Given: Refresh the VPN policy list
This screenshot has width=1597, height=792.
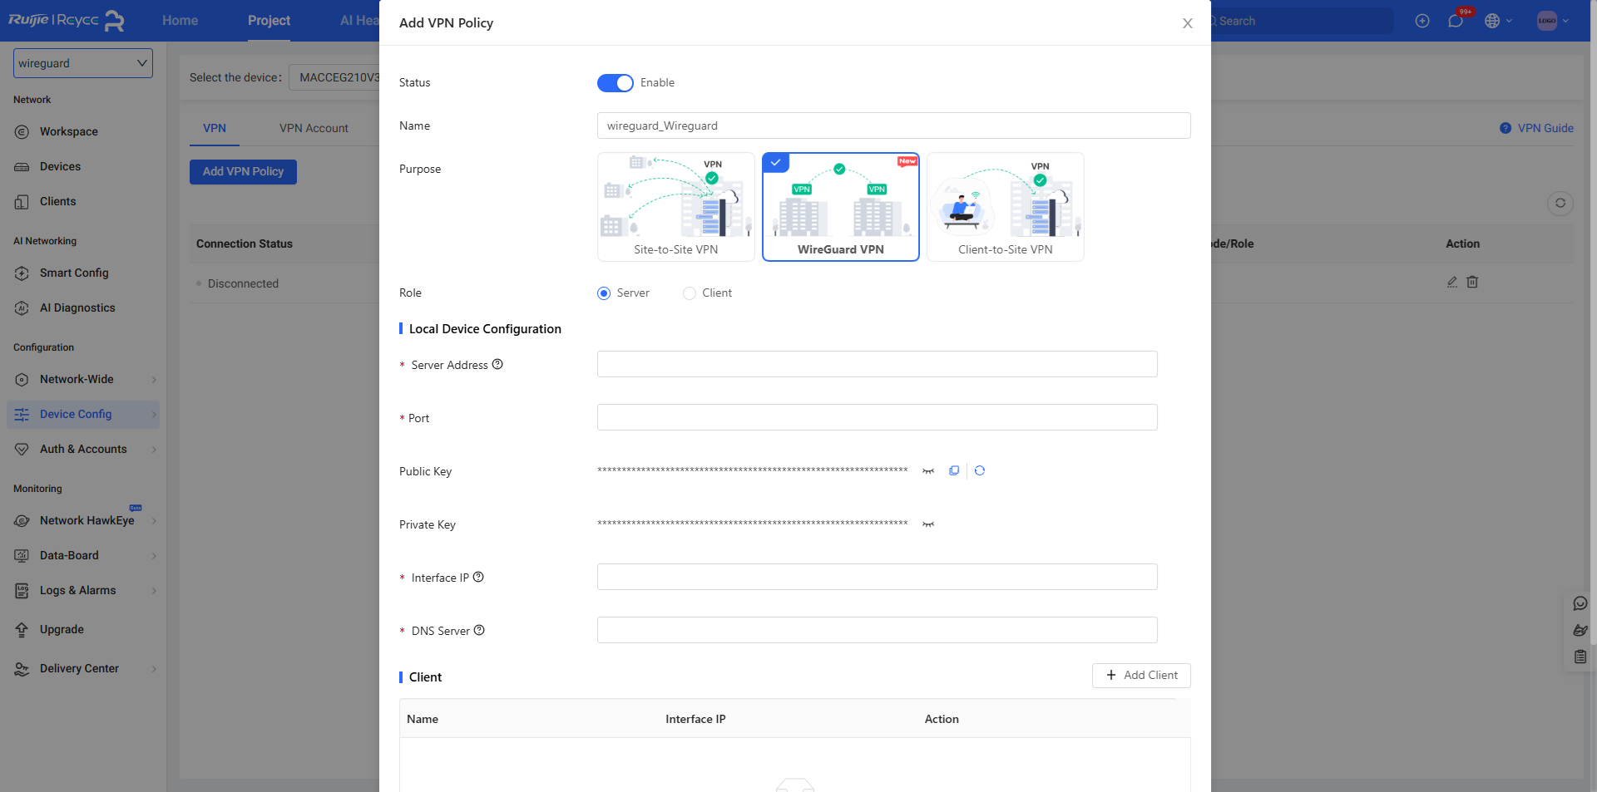Looking at the screenshot, I should [1560, 203].
